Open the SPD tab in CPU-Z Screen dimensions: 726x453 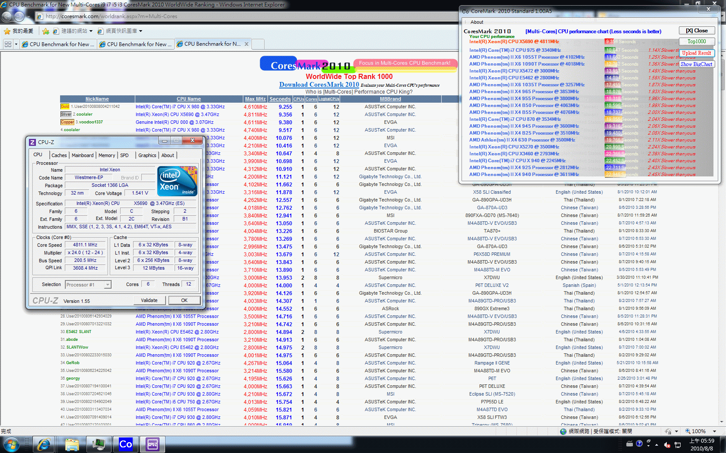(x=124, y=155)
